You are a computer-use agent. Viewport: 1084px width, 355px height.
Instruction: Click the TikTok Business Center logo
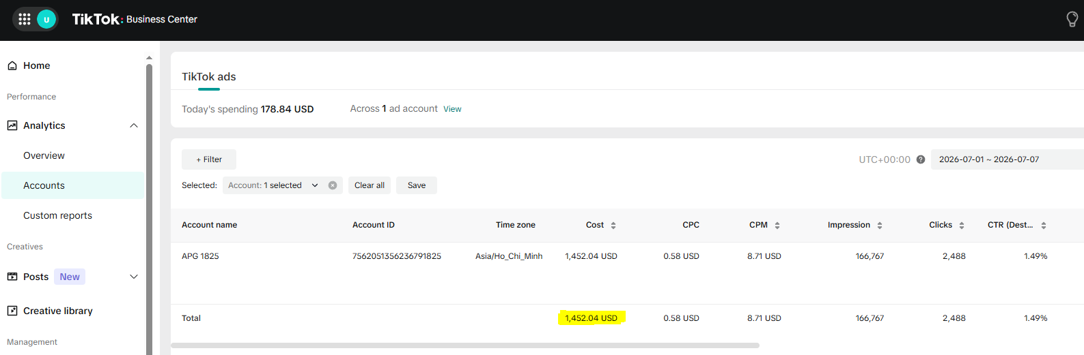135,19
